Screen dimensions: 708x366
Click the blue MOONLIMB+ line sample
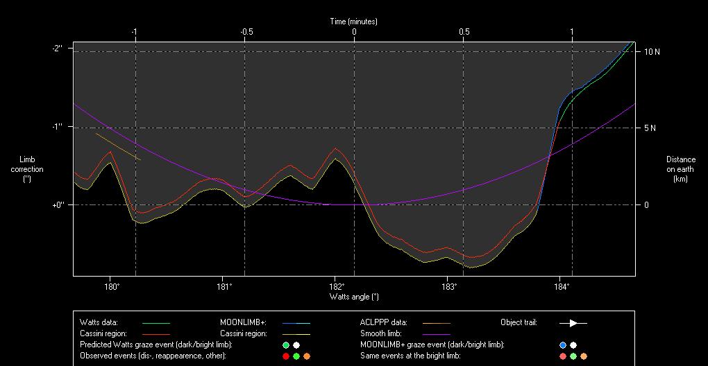[296, 323]
